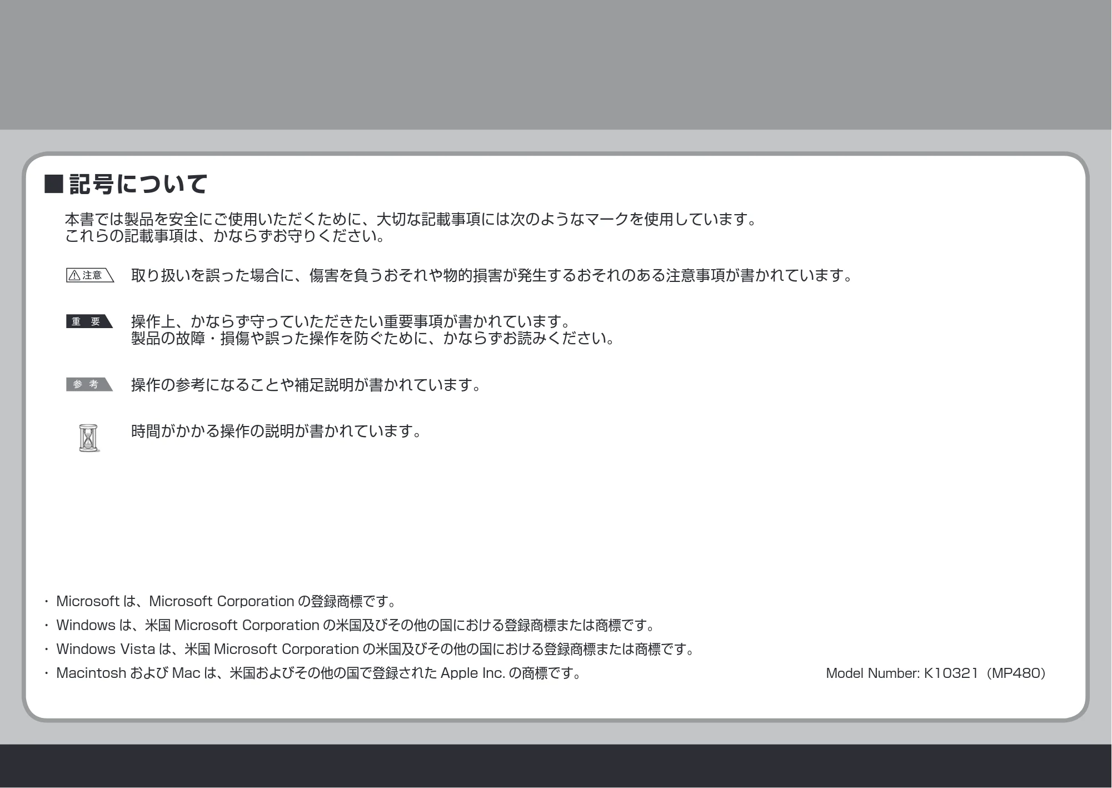Click the hourglass time icon
Screen dimensions: 1112x788
click(x=89, y=438)
